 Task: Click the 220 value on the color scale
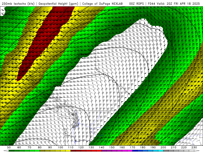tap(184, 147)
